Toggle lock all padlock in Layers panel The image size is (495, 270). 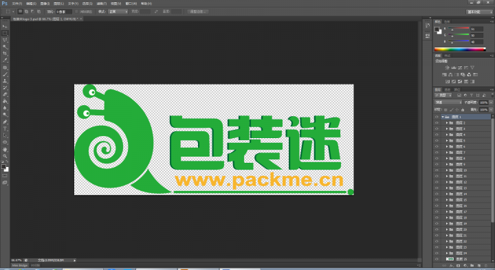tap(463, 110)
